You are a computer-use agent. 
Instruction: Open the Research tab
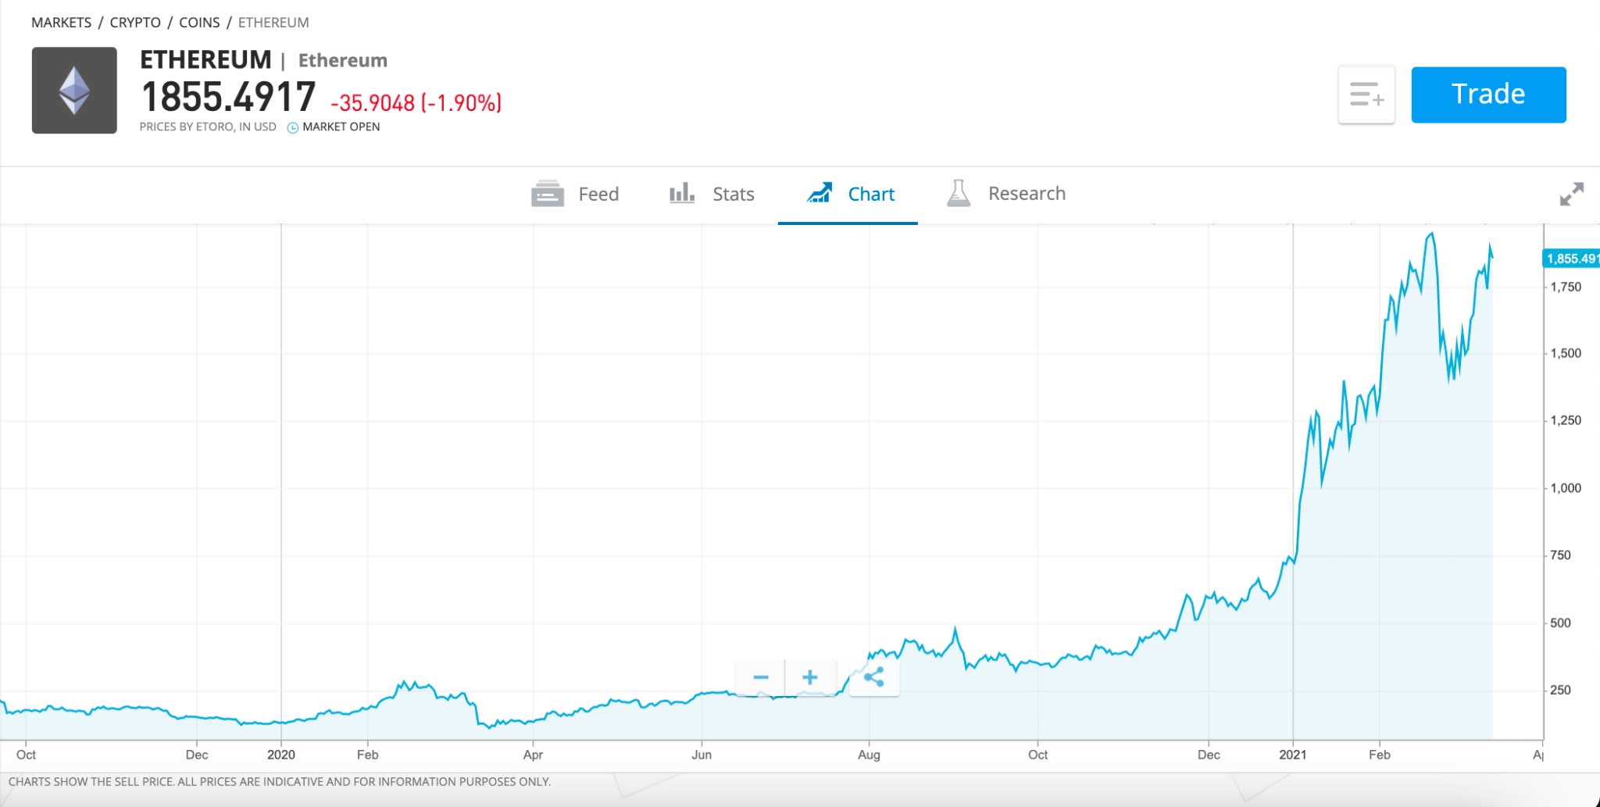click(1006, 193)
